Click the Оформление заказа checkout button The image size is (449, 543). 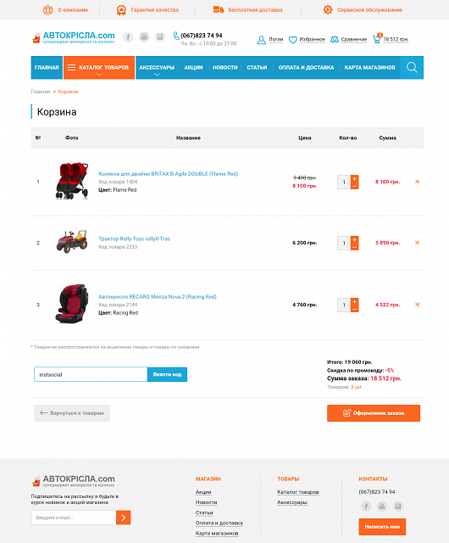coord(374,413)
